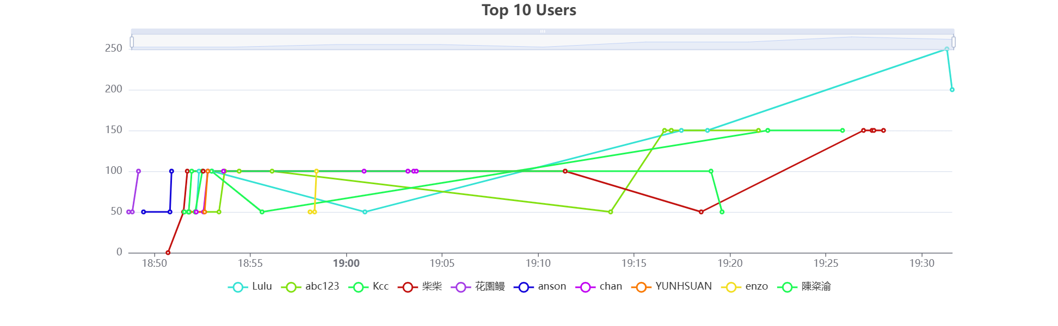Image resolution: width=1058 pixels, height=326 pixels.
Task: Toggle Kcc legend entry
Action: [368, 287]
